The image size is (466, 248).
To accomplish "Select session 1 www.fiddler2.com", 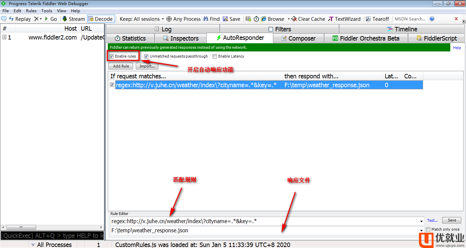I will [52, 37].
